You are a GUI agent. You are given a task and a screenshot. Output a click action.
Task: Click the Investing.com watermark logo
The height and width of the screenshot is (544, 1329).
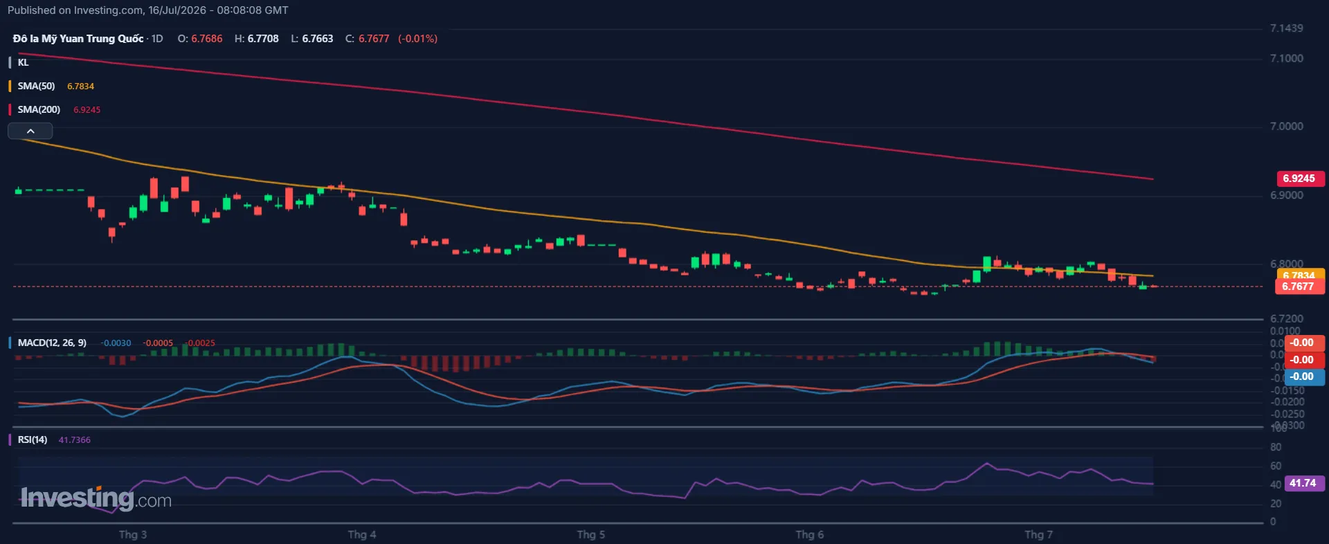click(x=96, y=498)
